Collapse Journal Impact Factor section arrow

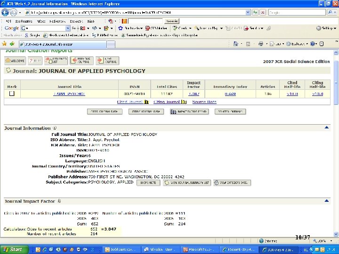coord(326,201)
